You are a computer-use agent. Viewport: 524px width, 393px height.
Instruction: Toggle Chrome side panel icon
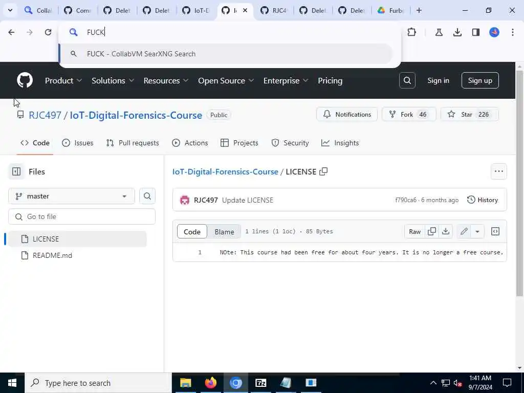pos(476,32)
